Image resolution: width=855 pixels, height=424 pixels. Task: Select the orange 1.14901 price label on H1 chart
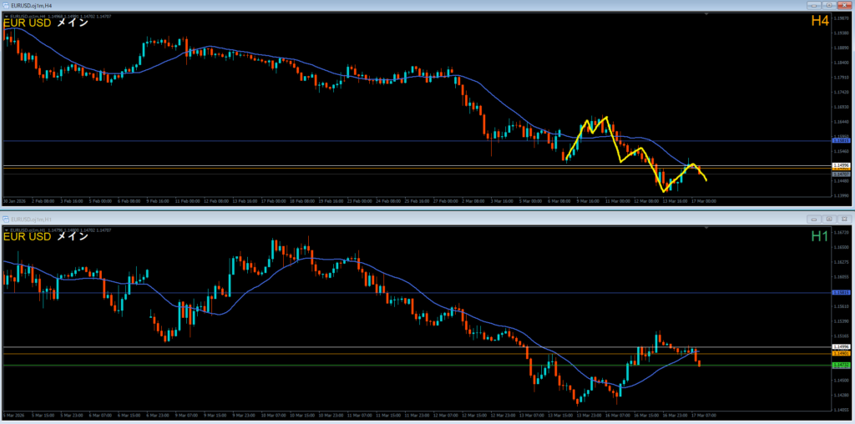[x=841, y=354]
